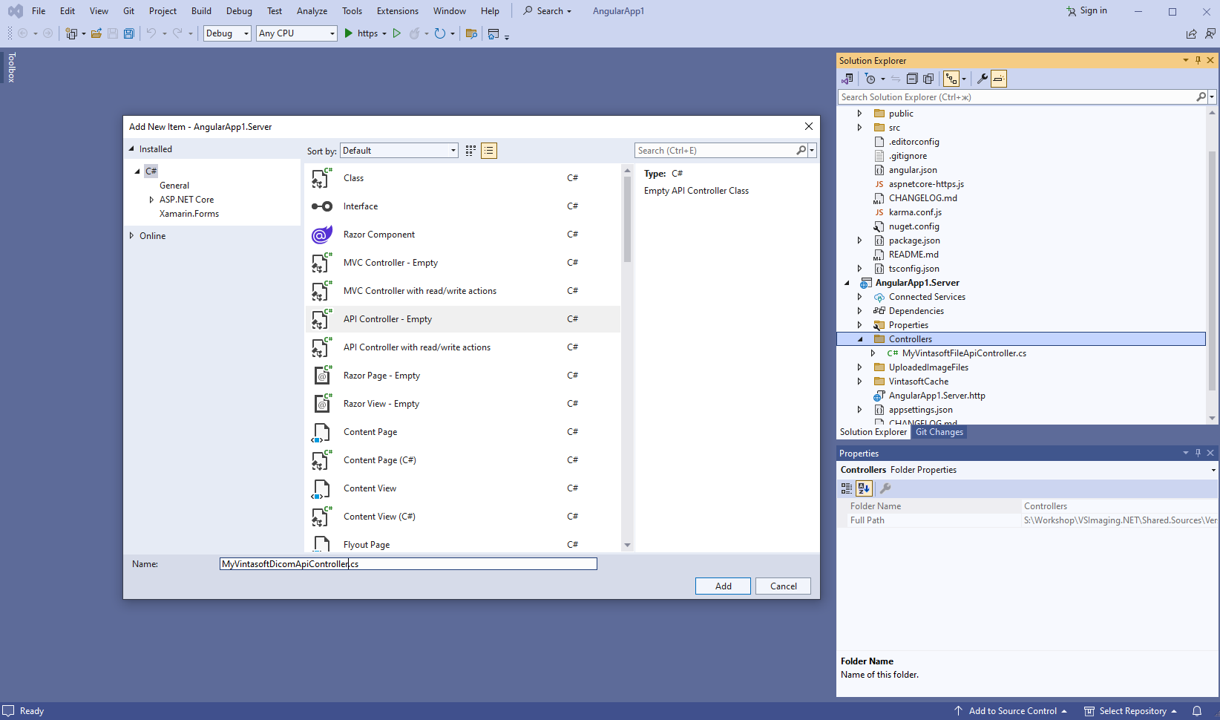Click the template list vertical scrollbar thumb
Image resolution: width=1220 pixels, height=720 pixels.
point(627,220)
